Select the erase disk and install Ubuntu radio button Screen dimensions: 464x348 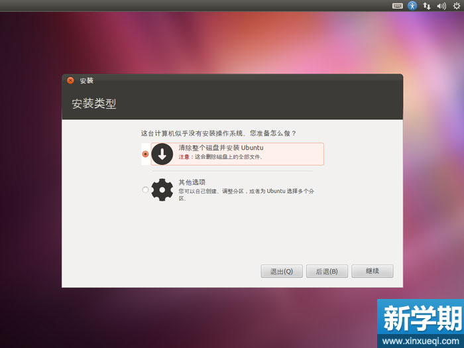[x=145, y=154]
